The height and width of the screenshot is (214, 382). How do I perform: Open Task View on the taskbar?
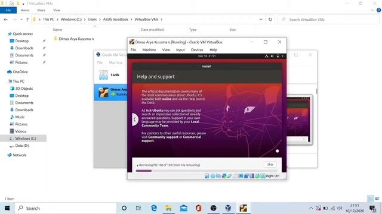click(x=138, y=208)
